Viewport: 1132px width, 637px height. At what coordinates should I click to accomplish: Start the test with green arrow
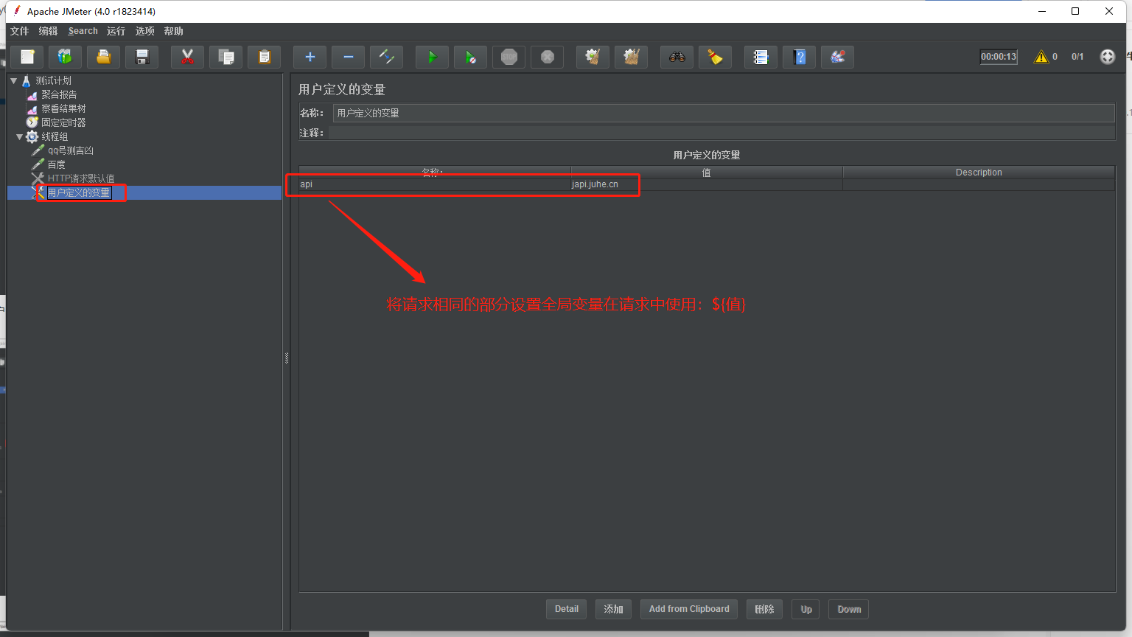click(433, 57)
